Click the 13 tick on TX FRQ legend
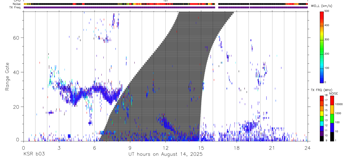The height and width of the screenshot is (160, 346). coord(326,120)
